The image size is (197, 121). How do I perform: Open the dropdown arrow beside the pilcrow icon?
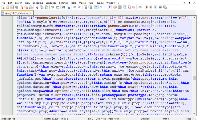105,7
